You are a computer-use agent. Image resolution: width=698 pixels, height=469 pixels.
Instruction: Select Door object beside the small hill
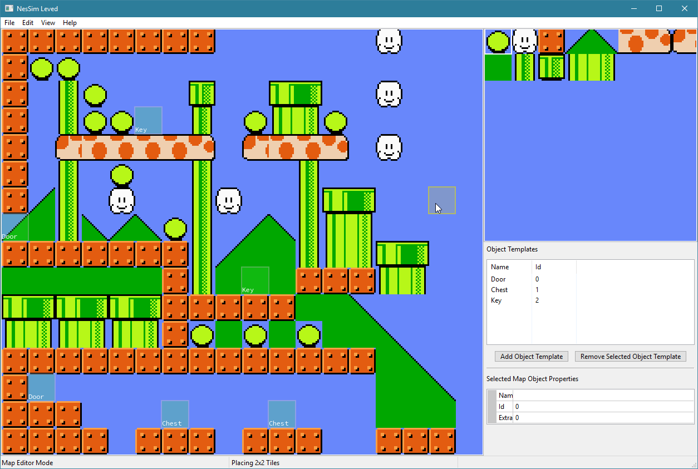14,227
